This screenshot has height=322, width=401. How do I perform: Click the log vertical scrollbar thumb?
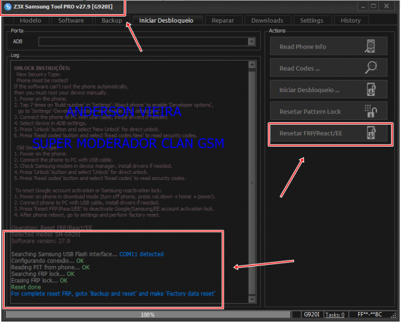[x=252, y=183]
